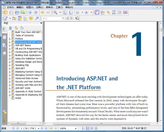Select the magnifier zoom tool

coord(55,12)
